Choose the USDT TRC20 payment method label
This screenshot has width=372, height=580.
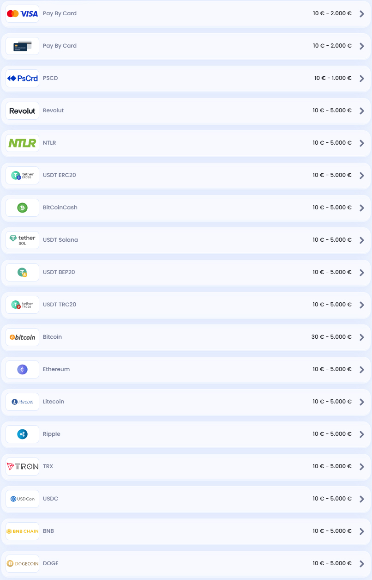click(x=60, y=305)
